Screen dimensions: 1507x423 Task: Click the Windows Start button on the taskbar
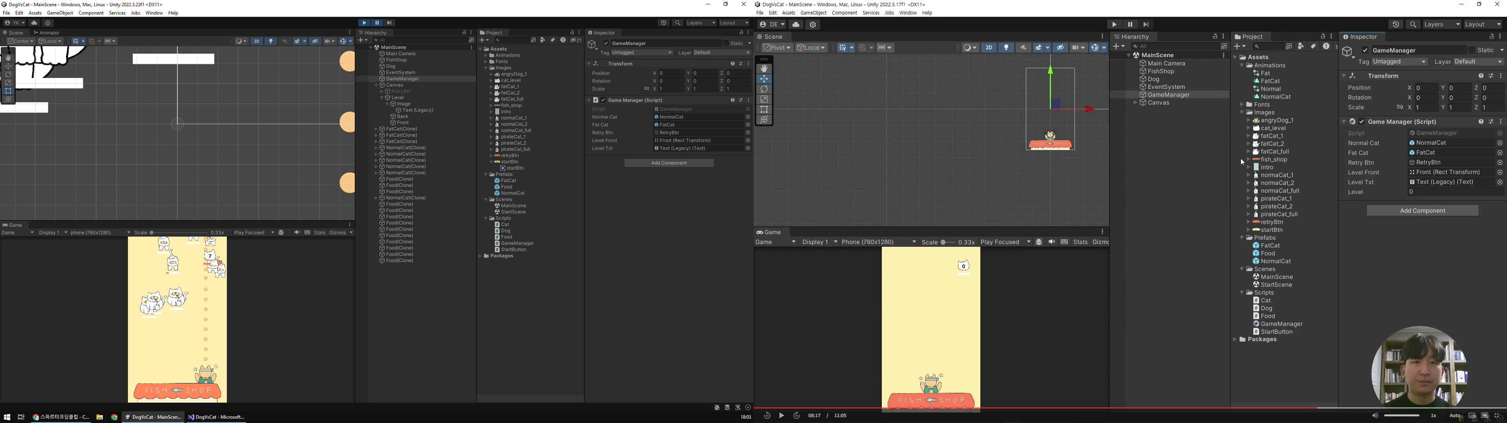coord(7,417)
